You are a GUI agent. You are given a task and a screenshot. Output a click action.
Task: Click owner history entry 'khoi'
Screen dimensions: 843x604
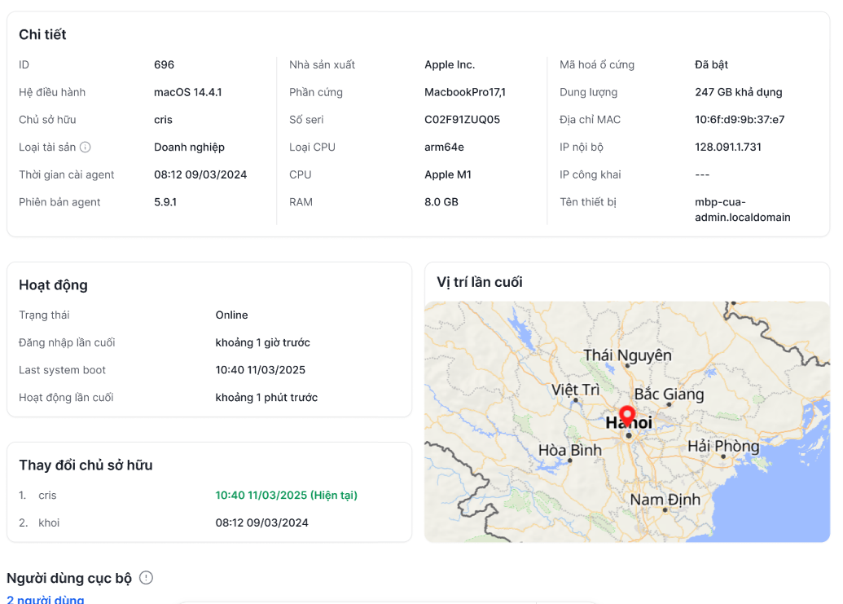pos(49,522)
